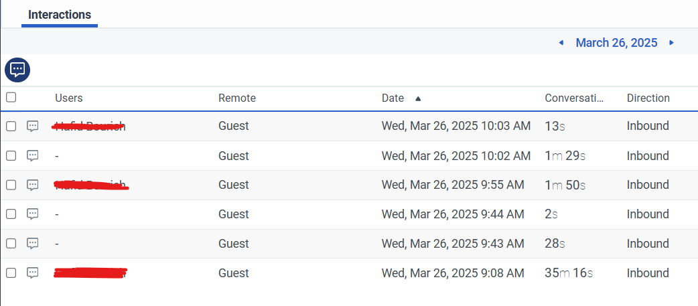Screen dimensions: 698x306
Task: Click chat icon of 9:55 AM interaction
Action: (x=32, y=185)
